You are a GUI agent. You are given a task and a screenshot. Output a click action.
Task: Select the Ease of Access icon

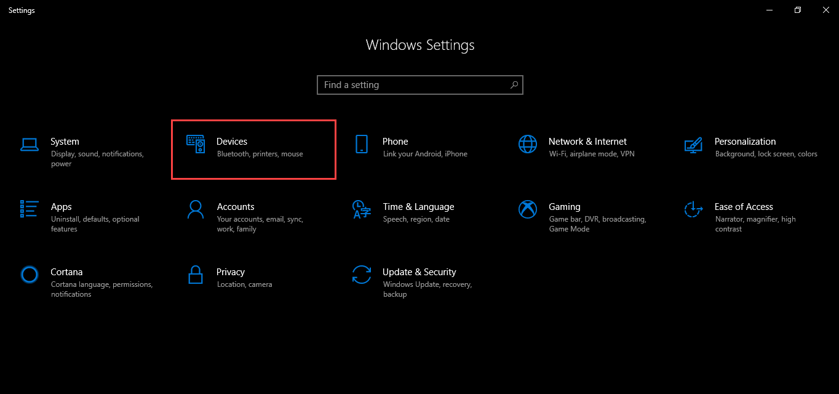[x=694, y=209]
